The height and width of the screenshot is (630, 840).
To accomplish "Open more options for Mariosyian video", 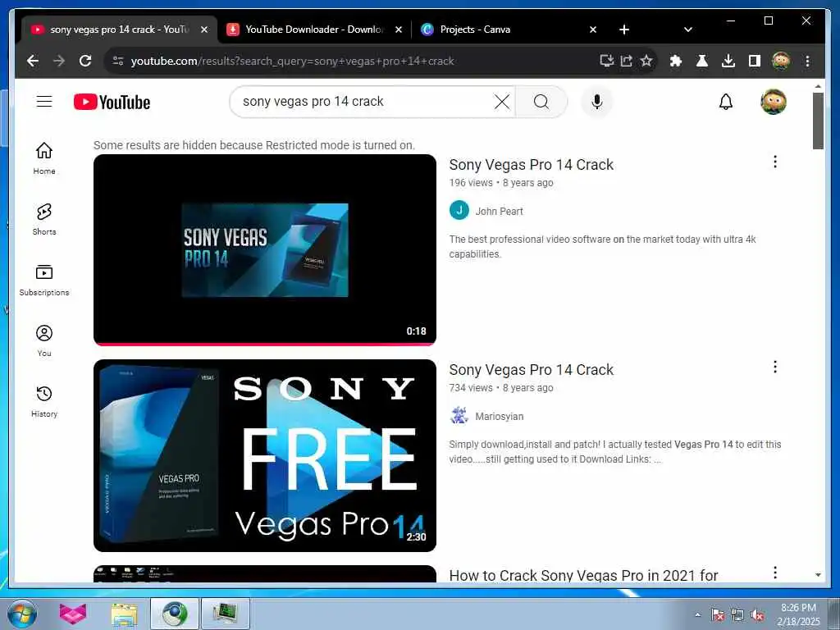I will (774, 367).
